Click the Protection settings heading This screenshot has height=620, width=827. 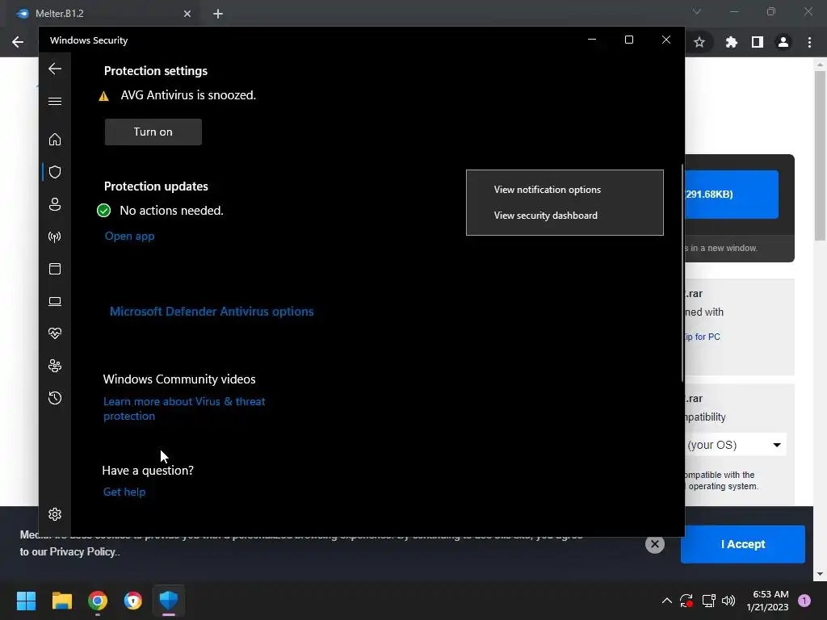coord(156,71)
